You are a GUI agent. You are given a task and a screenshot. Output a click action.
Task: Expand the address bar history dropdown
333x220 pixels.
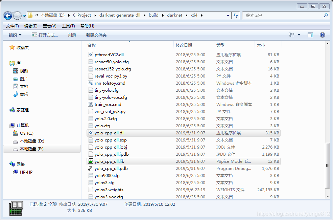coord(228,15)
